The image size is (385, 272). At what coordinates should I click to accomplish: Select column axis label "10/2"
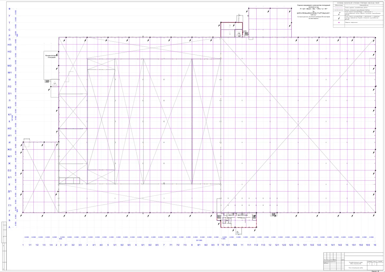point(235,245)
